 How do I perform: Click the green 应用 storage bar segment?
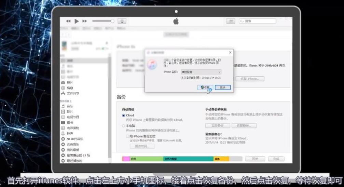147,159
